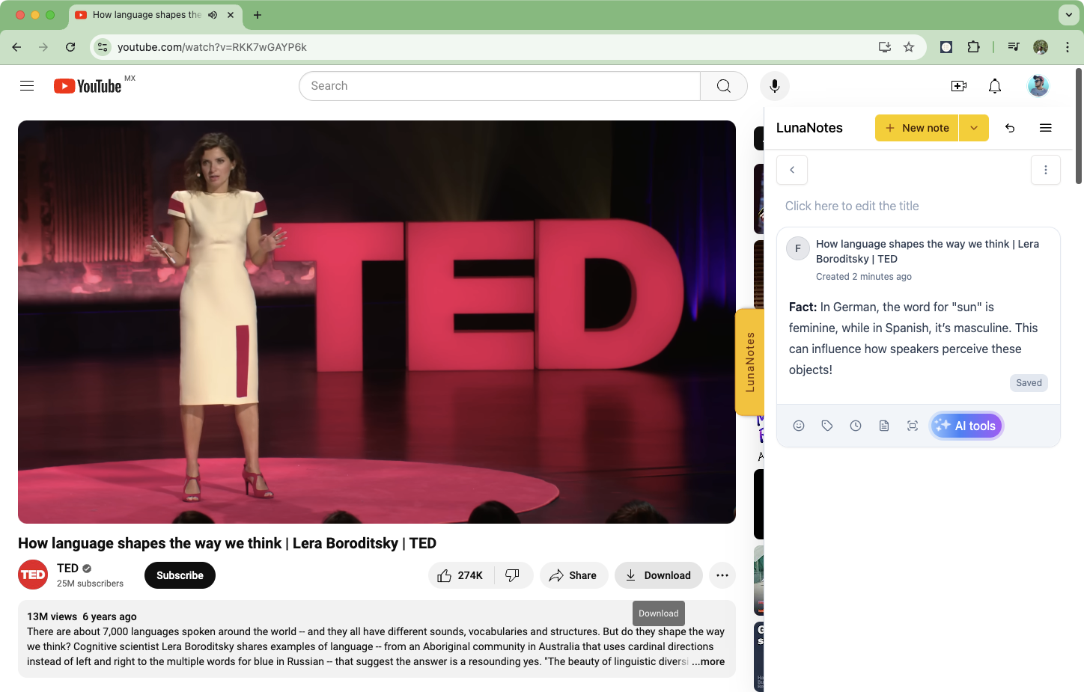Image resolution: width=1084 pixels, height=692 pixels.
Task: Click the LunaNotes undo arrow icon
Action: tap(1010, 128)
